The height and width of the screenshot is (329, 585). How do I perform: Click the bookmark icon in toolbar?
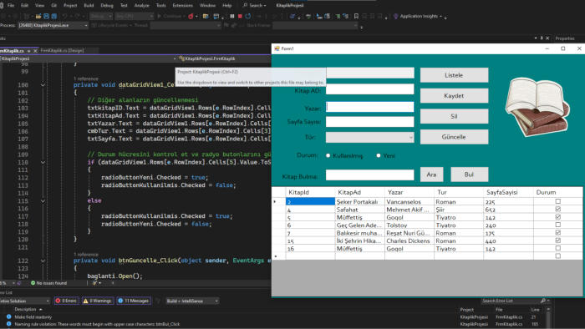(x=356, y=16)
